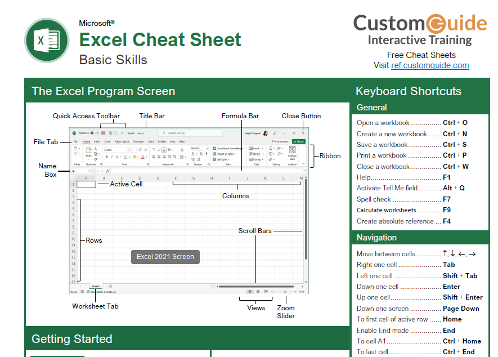This screenshot has width=498, height=357.
Task: Click the Paste clipboard icon
Action: click(x=89, y=152)
